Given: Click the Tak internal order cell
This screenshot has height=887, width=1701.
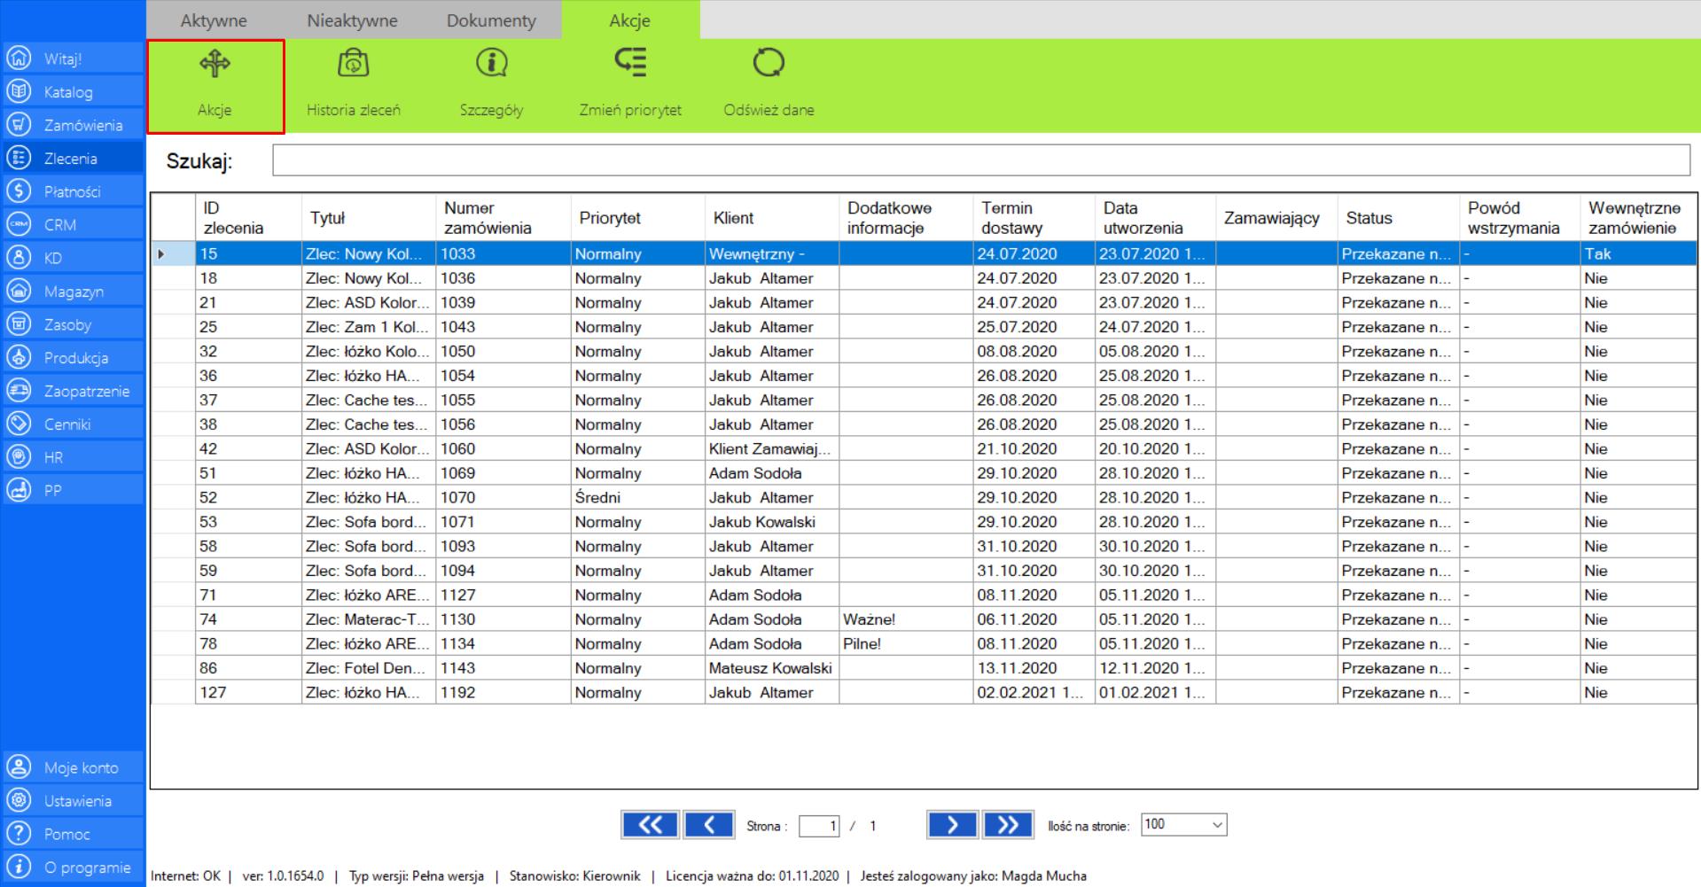Looking at the screenshot, I should click(1639, 253).
